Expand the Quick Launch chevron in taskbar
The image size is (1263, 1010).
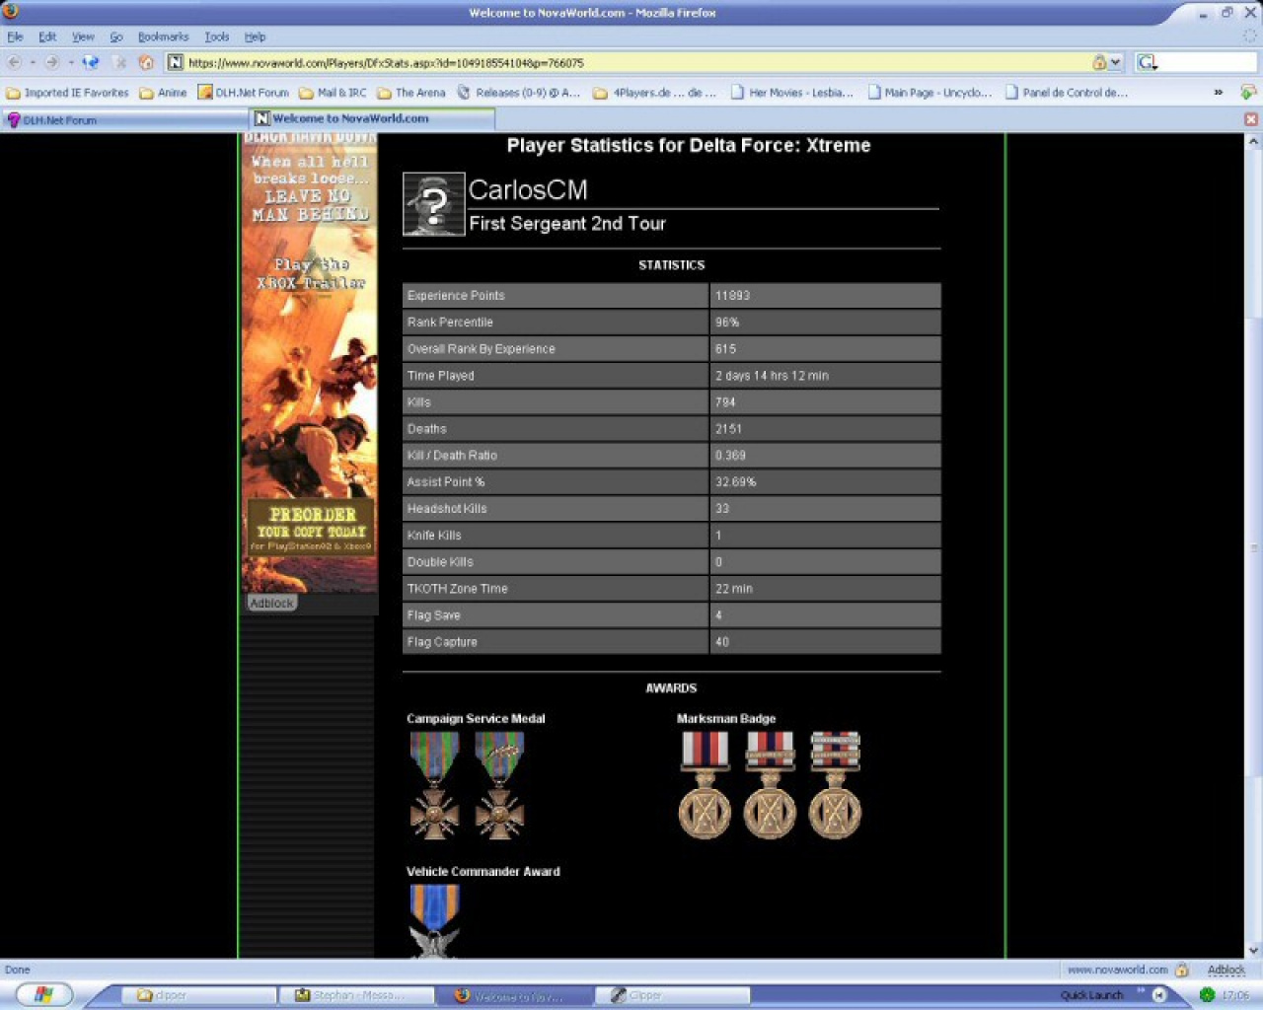[x=1141, y=990]
